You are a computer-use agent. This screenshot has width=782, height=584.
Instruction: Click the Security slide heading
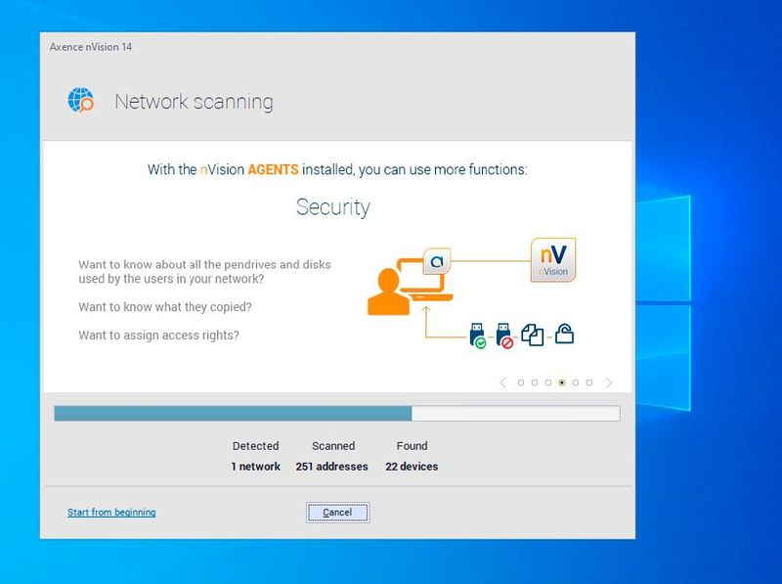click(332, 206)
